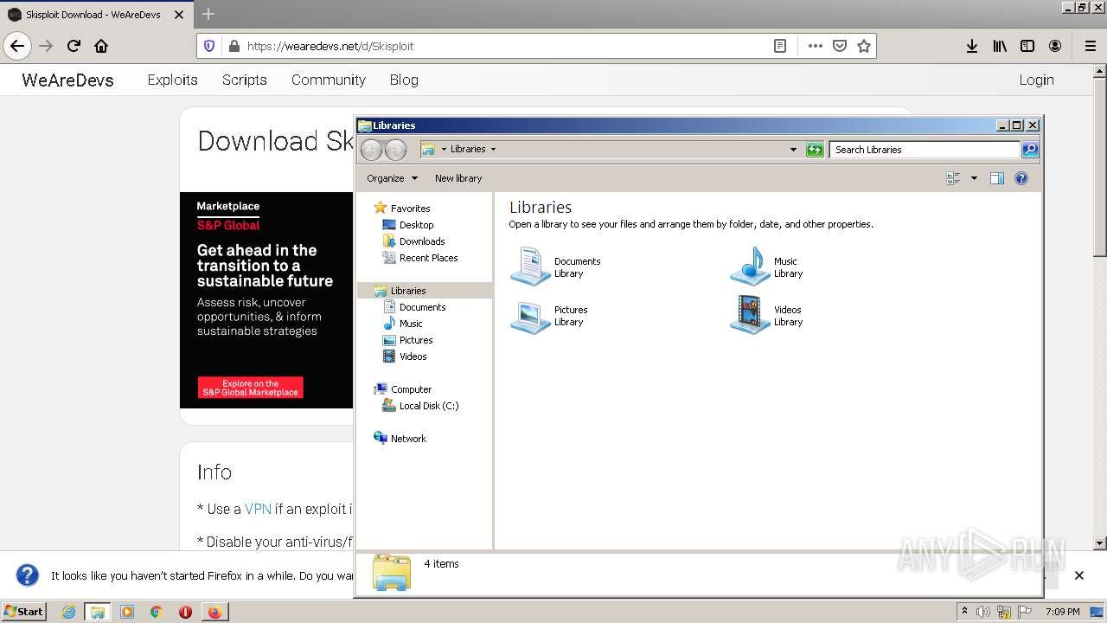The image size is (1107, 623).
Task: Open Firefox account icon
Action: pyautogui.click(x=1055, y=46)
